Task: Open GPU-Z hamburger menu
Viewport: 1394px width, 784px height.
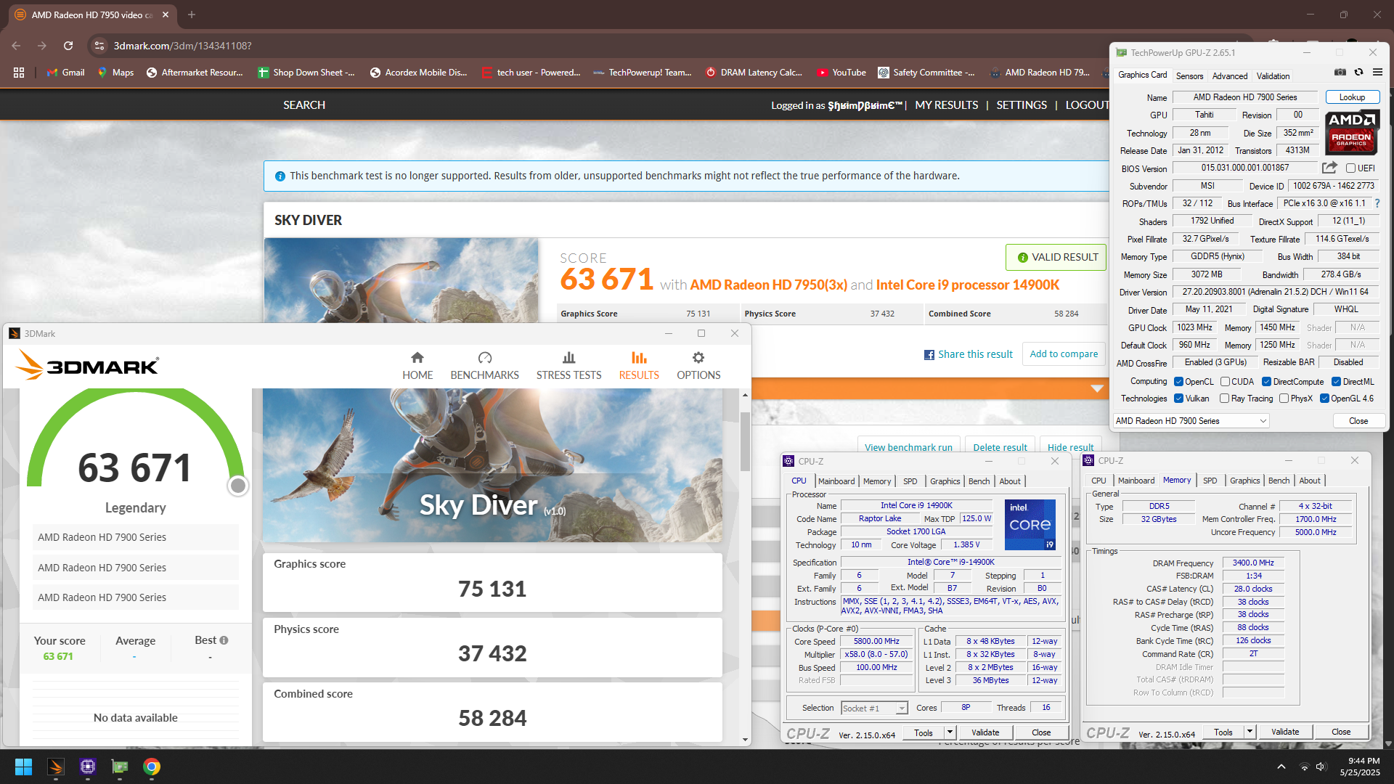Action: pyautogui.click(x=1377, y=73)
